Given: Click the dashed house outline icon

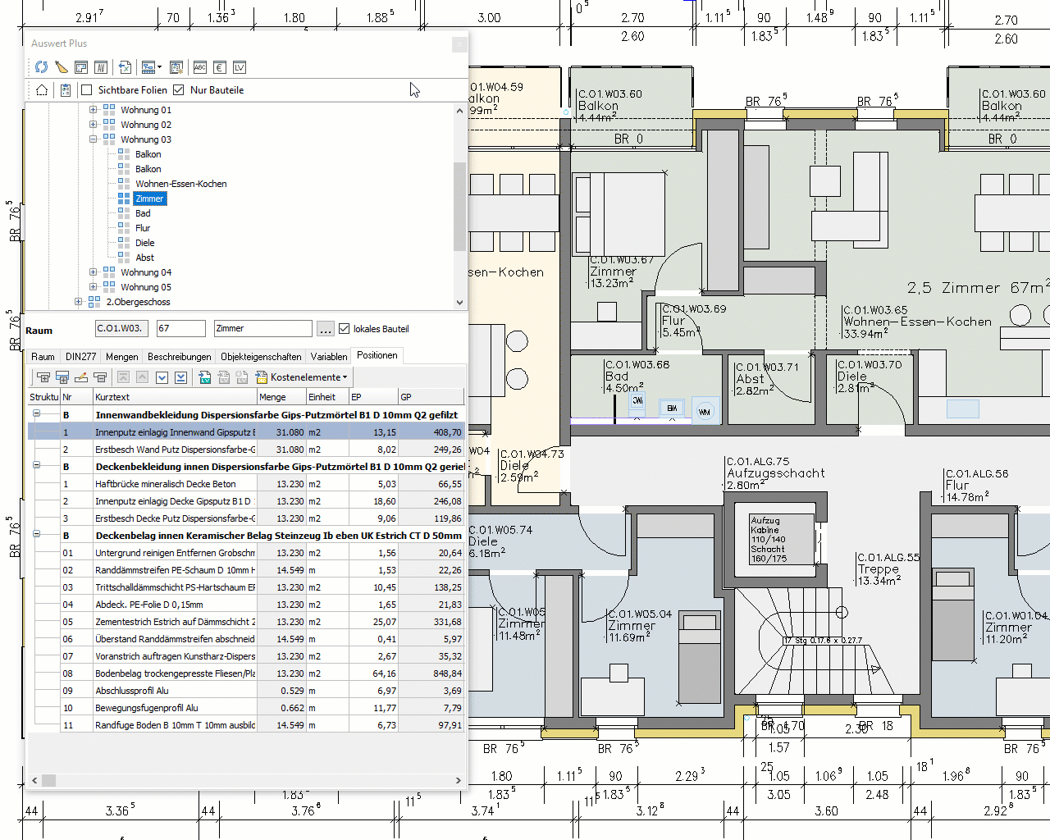Looking at the screenshot, I should [x=42, y=90].
